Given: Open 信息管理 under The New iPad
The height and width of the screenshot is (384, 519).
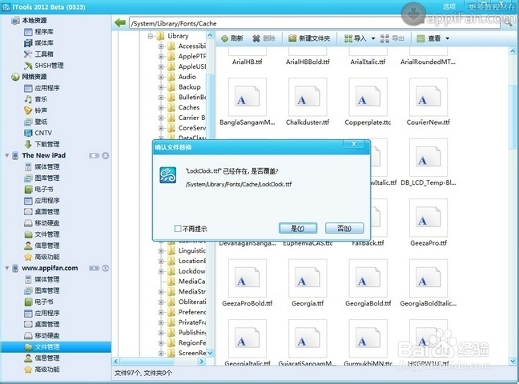Looking at the screenshot, I should coord(42,246).
